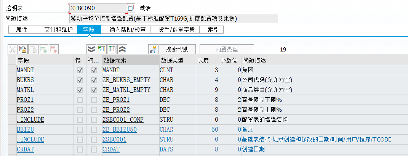Click the 数据元素 column header
This screenshot has height=156, width=408.
(131, 60)
